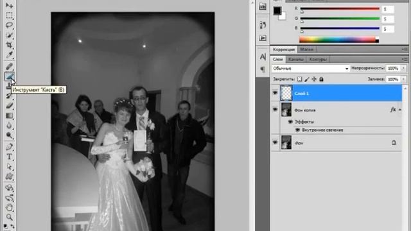Select the Crop tool
The height and width of the screenshot is (231, 411).
tap(9, 45)
